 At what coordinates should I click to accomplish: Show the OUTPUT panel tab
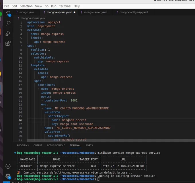(38, 145)
